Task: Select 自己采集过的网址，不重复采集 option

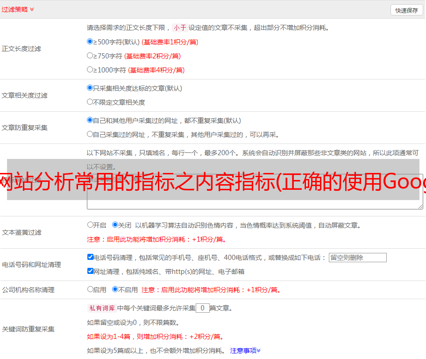Action: [x=90, y=134]
